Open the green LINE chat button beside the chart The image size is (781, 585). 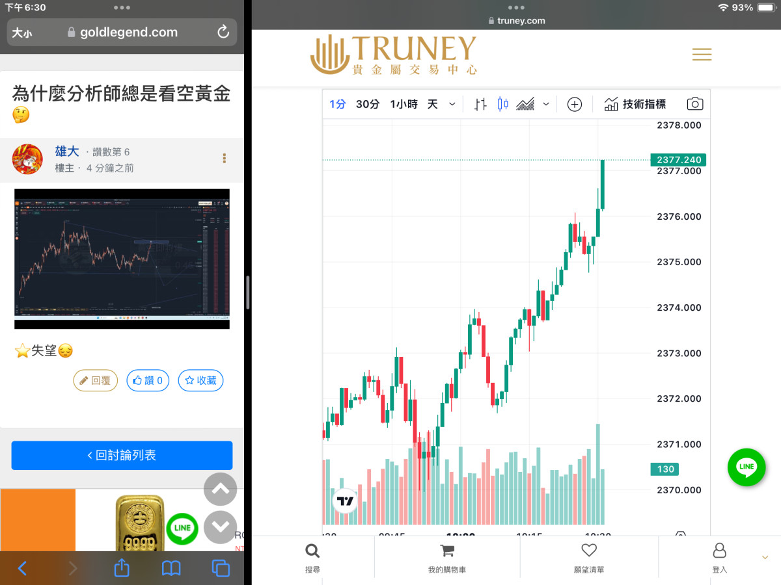point(746,467)
